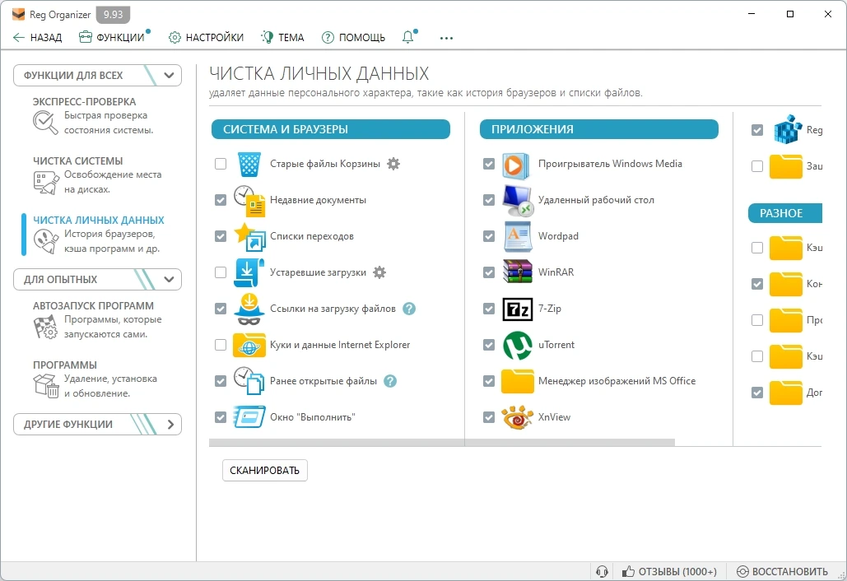Expand the 'ДРУГИЕ ФУНКЦИИ' section

[x=97, y=424]
